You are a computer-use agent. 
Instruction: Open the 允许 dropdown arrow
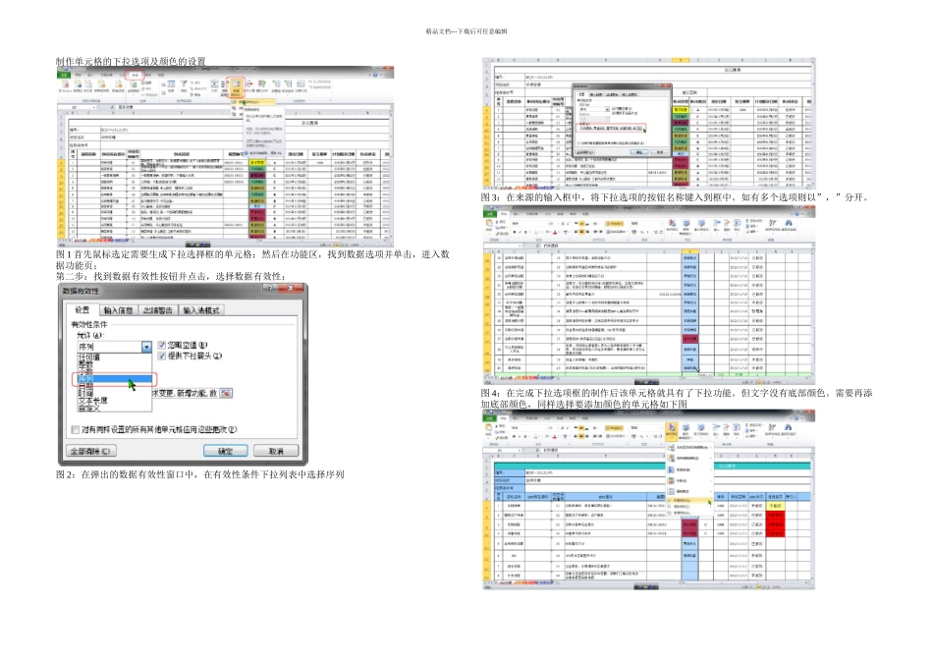[x=146, y=347]
